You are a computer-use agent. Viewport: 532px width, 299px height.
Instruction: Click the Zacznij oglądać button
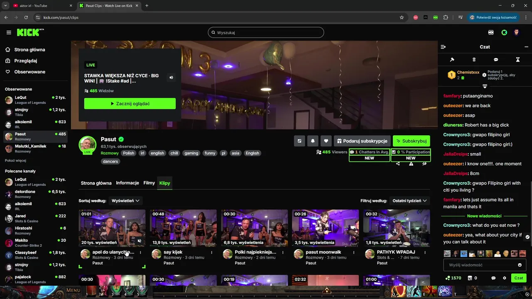click(x=130, y=103)
